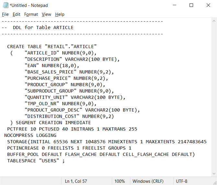Click the TABLESPACE "USERS" line
This screenshot has width=217, height=185.
(36, 160)
